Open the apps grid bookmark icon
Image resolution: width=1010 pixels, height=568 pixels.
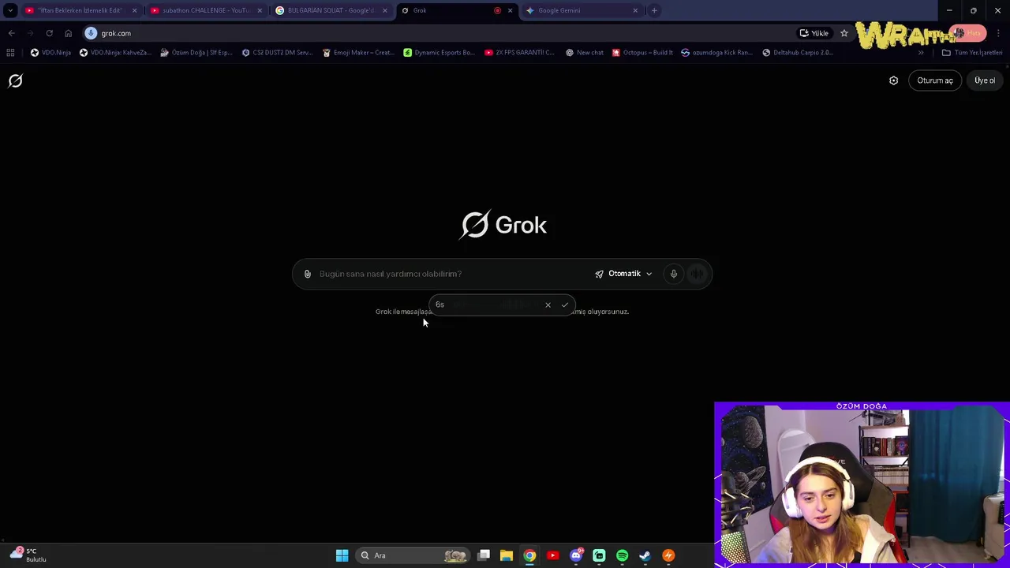pos(10,52)
